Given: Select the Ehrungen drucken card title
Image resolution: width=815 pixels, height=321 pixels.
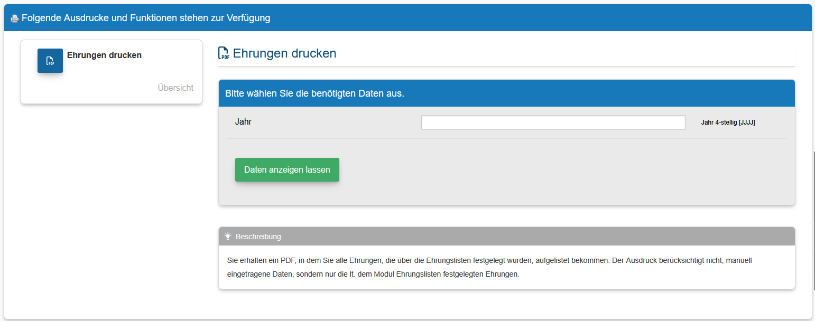Looking at the screenshot, I should [x=104, y=55].
